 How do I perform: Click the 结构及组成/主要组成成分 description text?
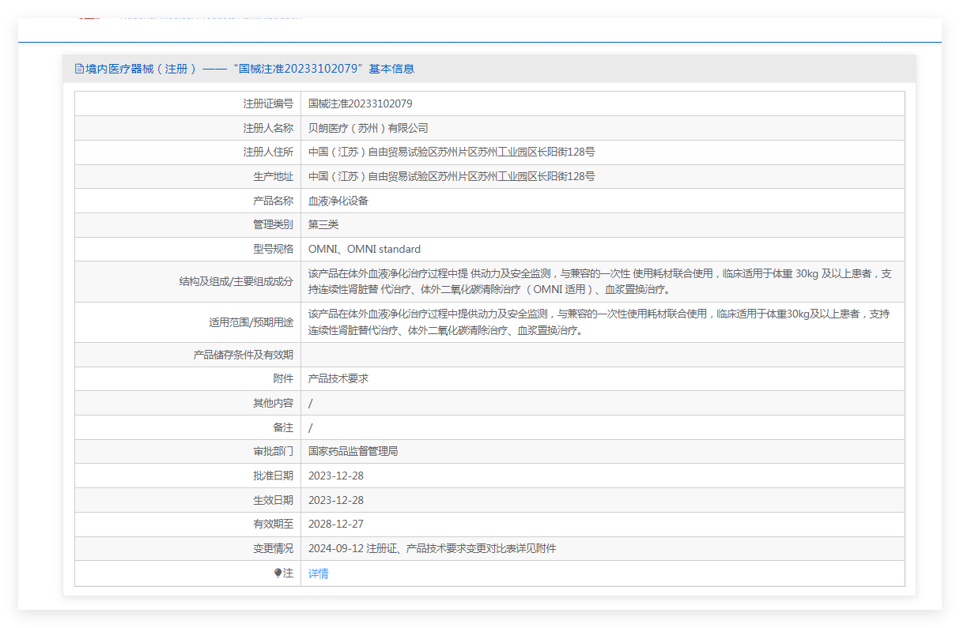(x=600, y=281)
